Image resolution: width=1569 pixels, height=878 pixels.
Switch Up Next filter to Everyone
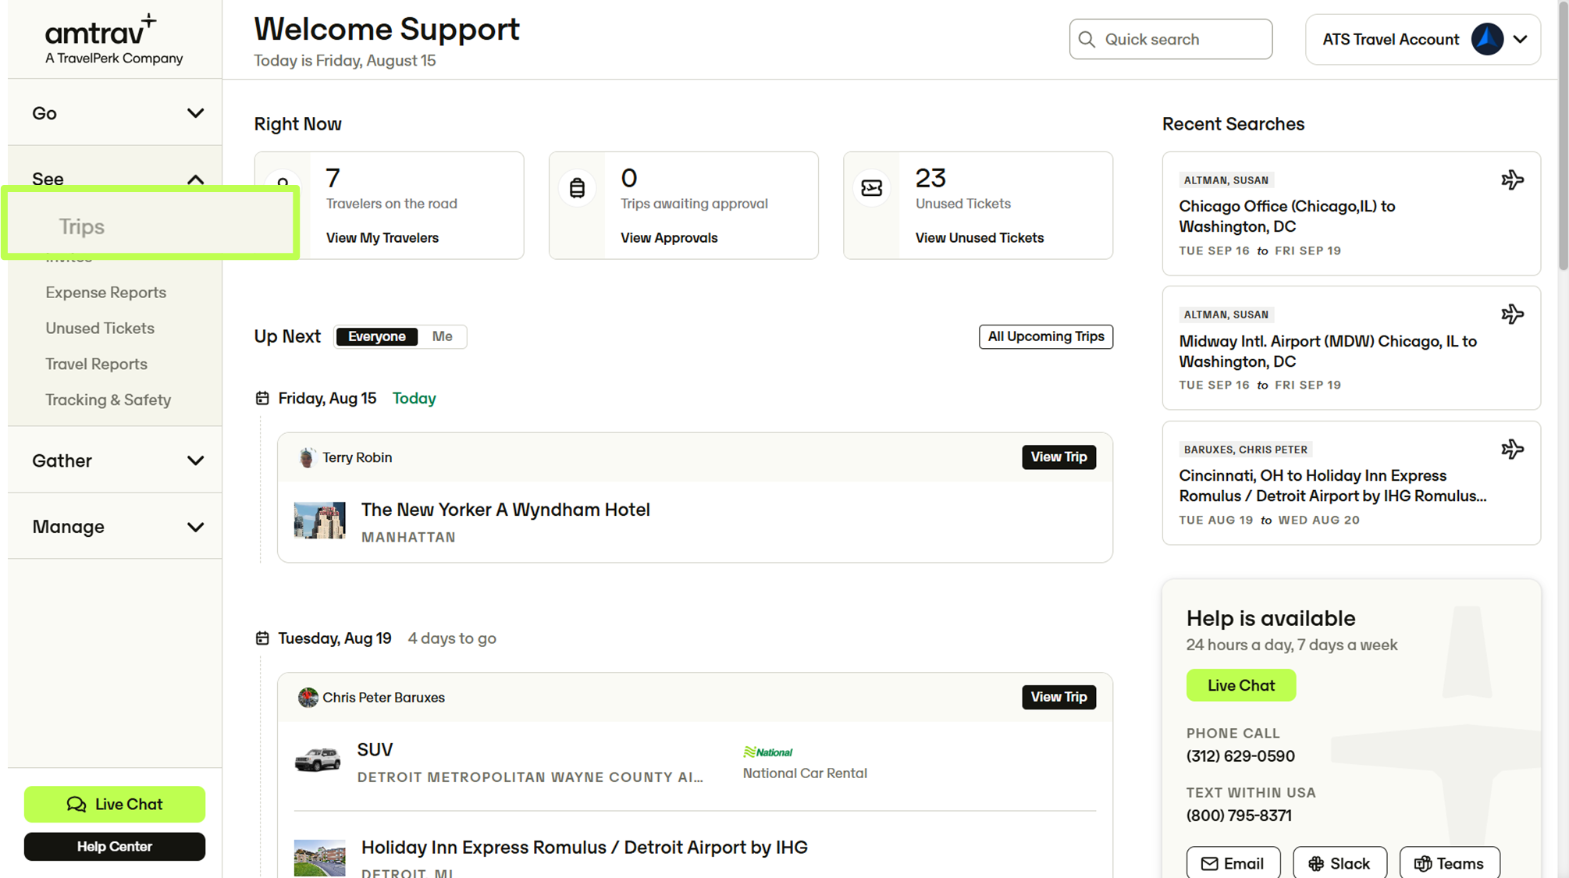point(376,336)
